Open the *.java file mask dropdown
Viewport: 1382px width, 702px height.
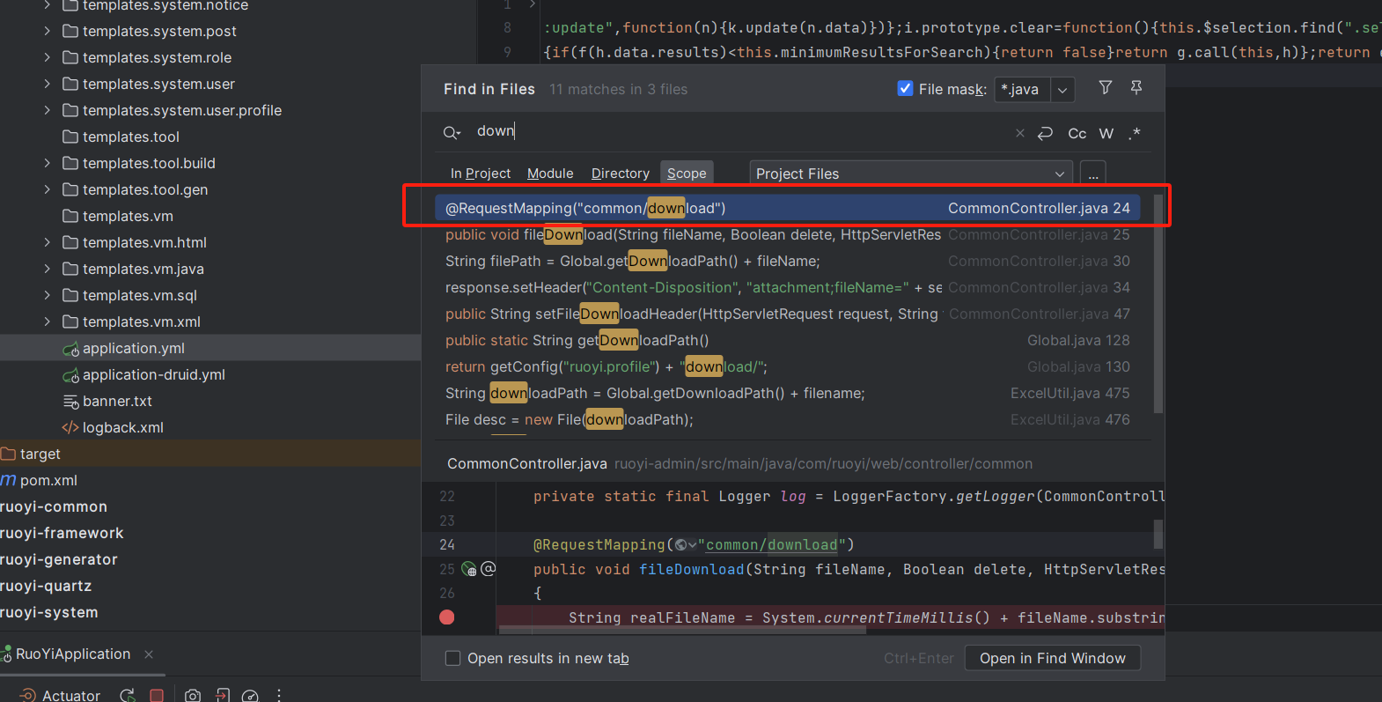coord(1062,90)
